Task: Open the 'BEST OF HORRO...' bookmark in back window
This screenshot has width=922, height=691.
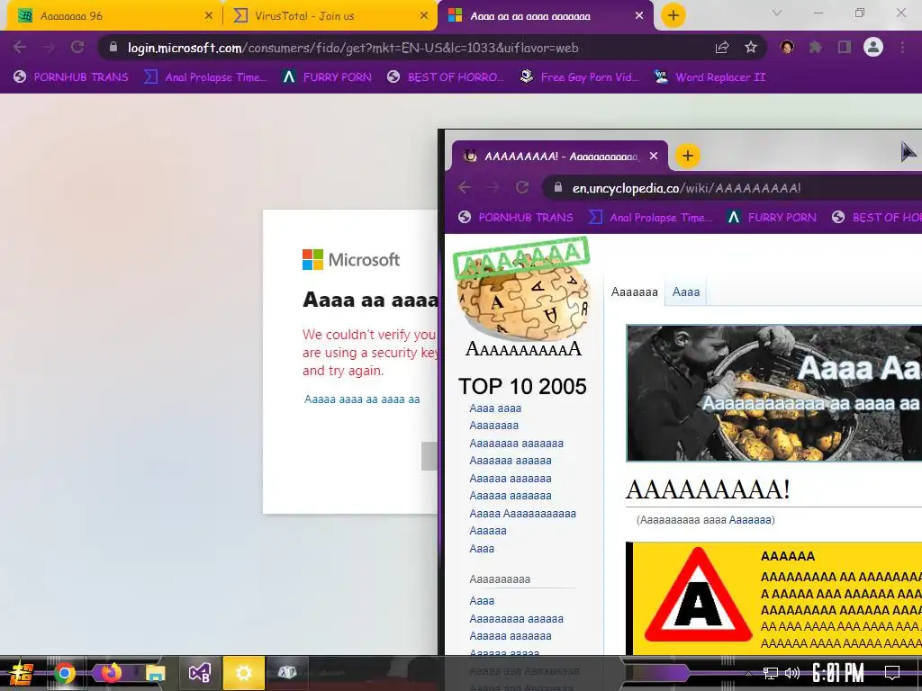Action: pos(446,77)
